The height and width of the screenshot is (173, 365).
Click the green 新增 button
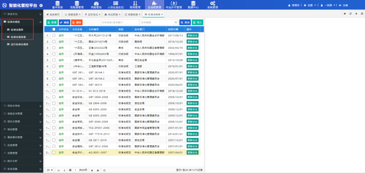click(52, 22)
